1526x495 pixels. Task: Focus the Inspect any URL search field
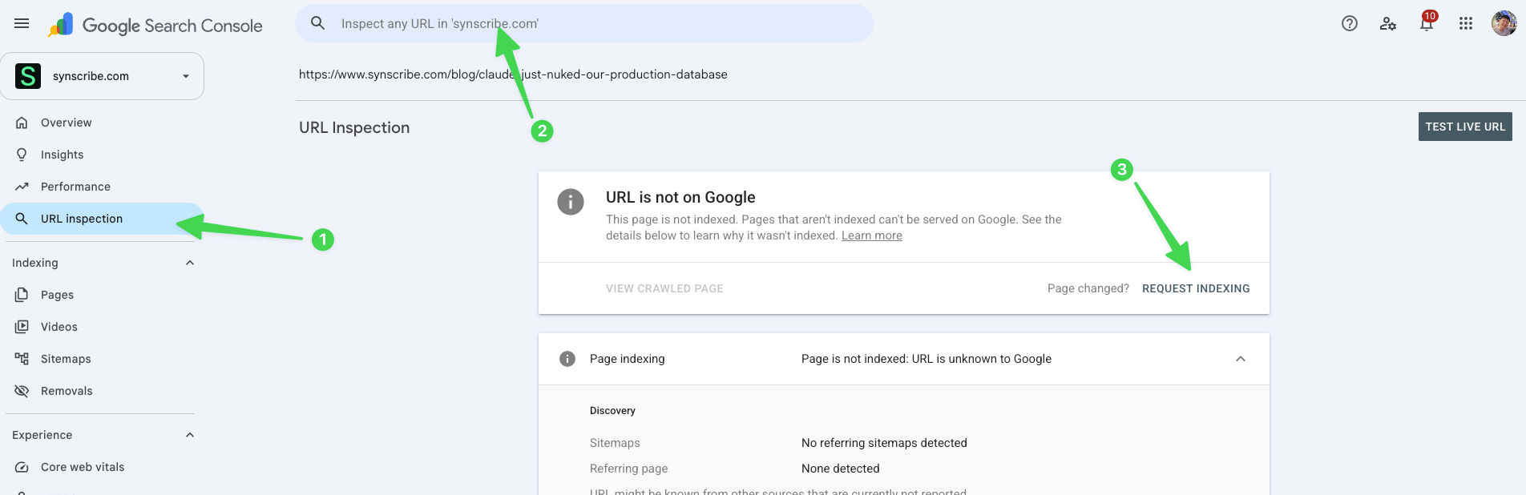coord(584,23)
